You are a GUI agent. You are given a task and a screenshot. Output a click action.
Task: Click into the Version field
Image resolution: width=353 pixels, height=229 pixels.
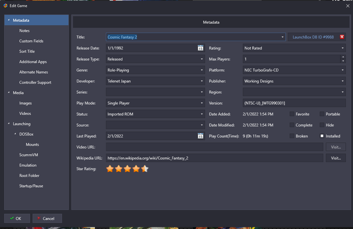pos(294,103)
